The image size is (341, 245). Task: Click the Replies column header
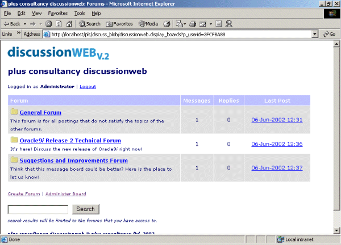[x=229, y=100]
